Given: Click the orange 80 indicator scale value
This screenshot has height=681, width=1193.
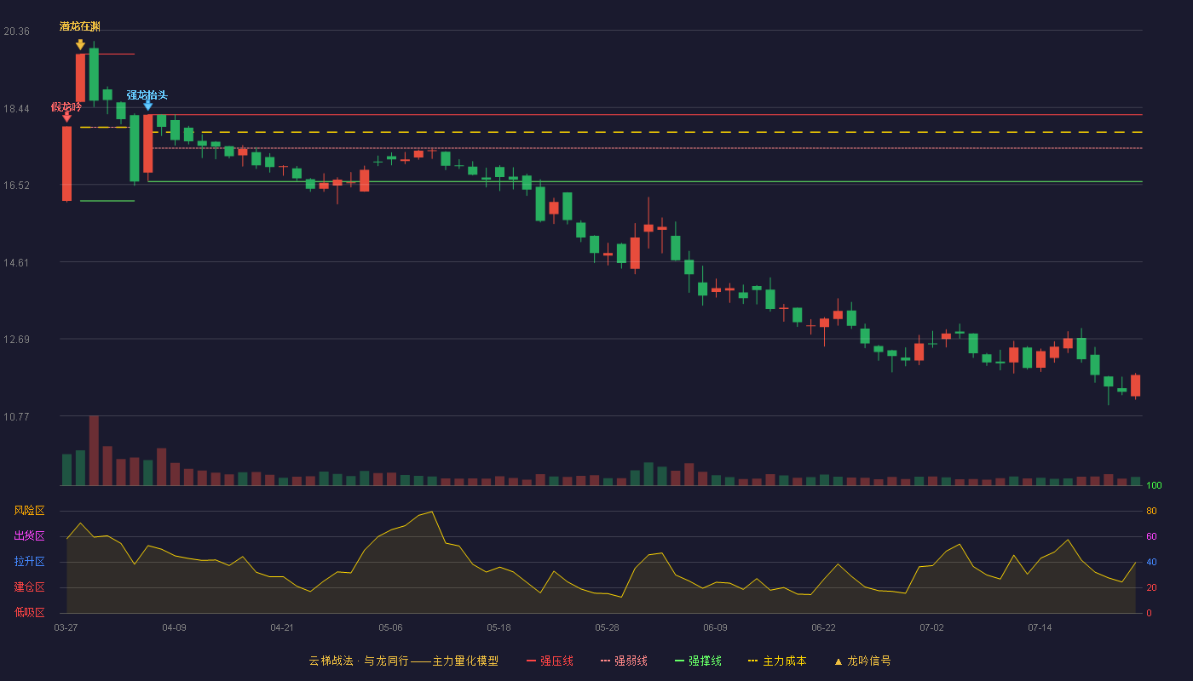Looking at the screenshot, I should coord(1151,511).
